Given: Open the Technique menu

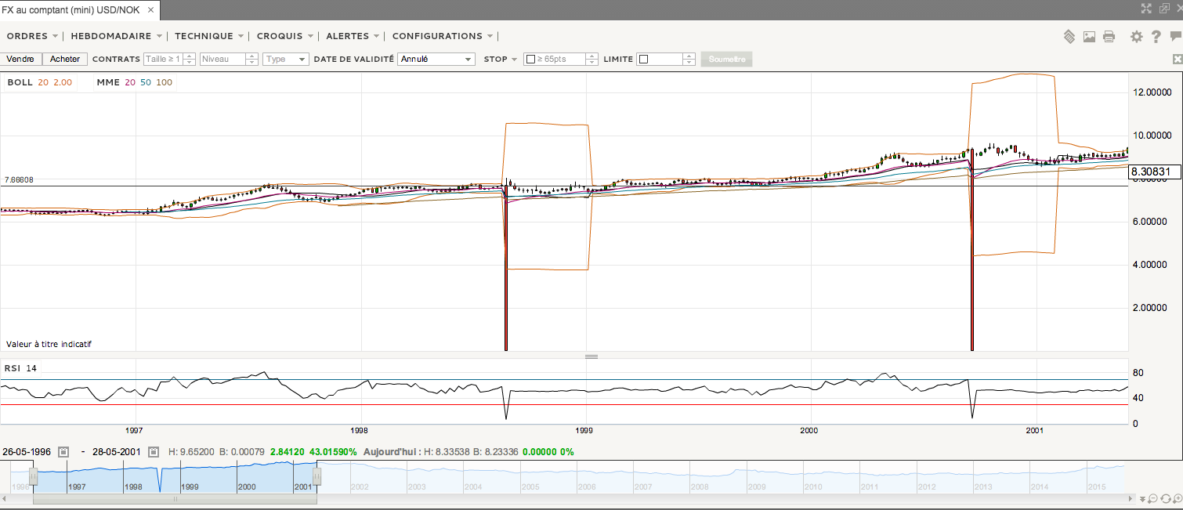Looking at the screenshot, I should click(x=209, y=36).
